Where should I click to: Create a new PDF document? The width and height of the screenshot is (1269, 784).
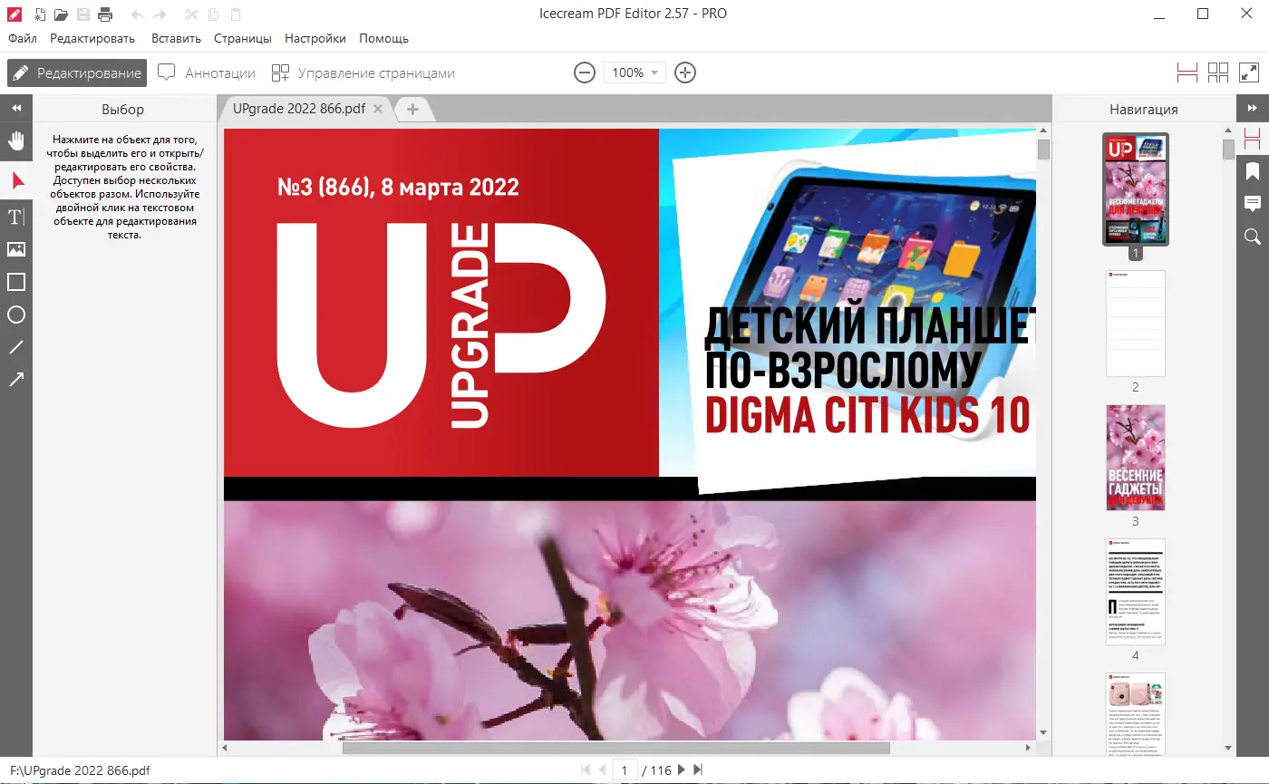coord(39,15)
